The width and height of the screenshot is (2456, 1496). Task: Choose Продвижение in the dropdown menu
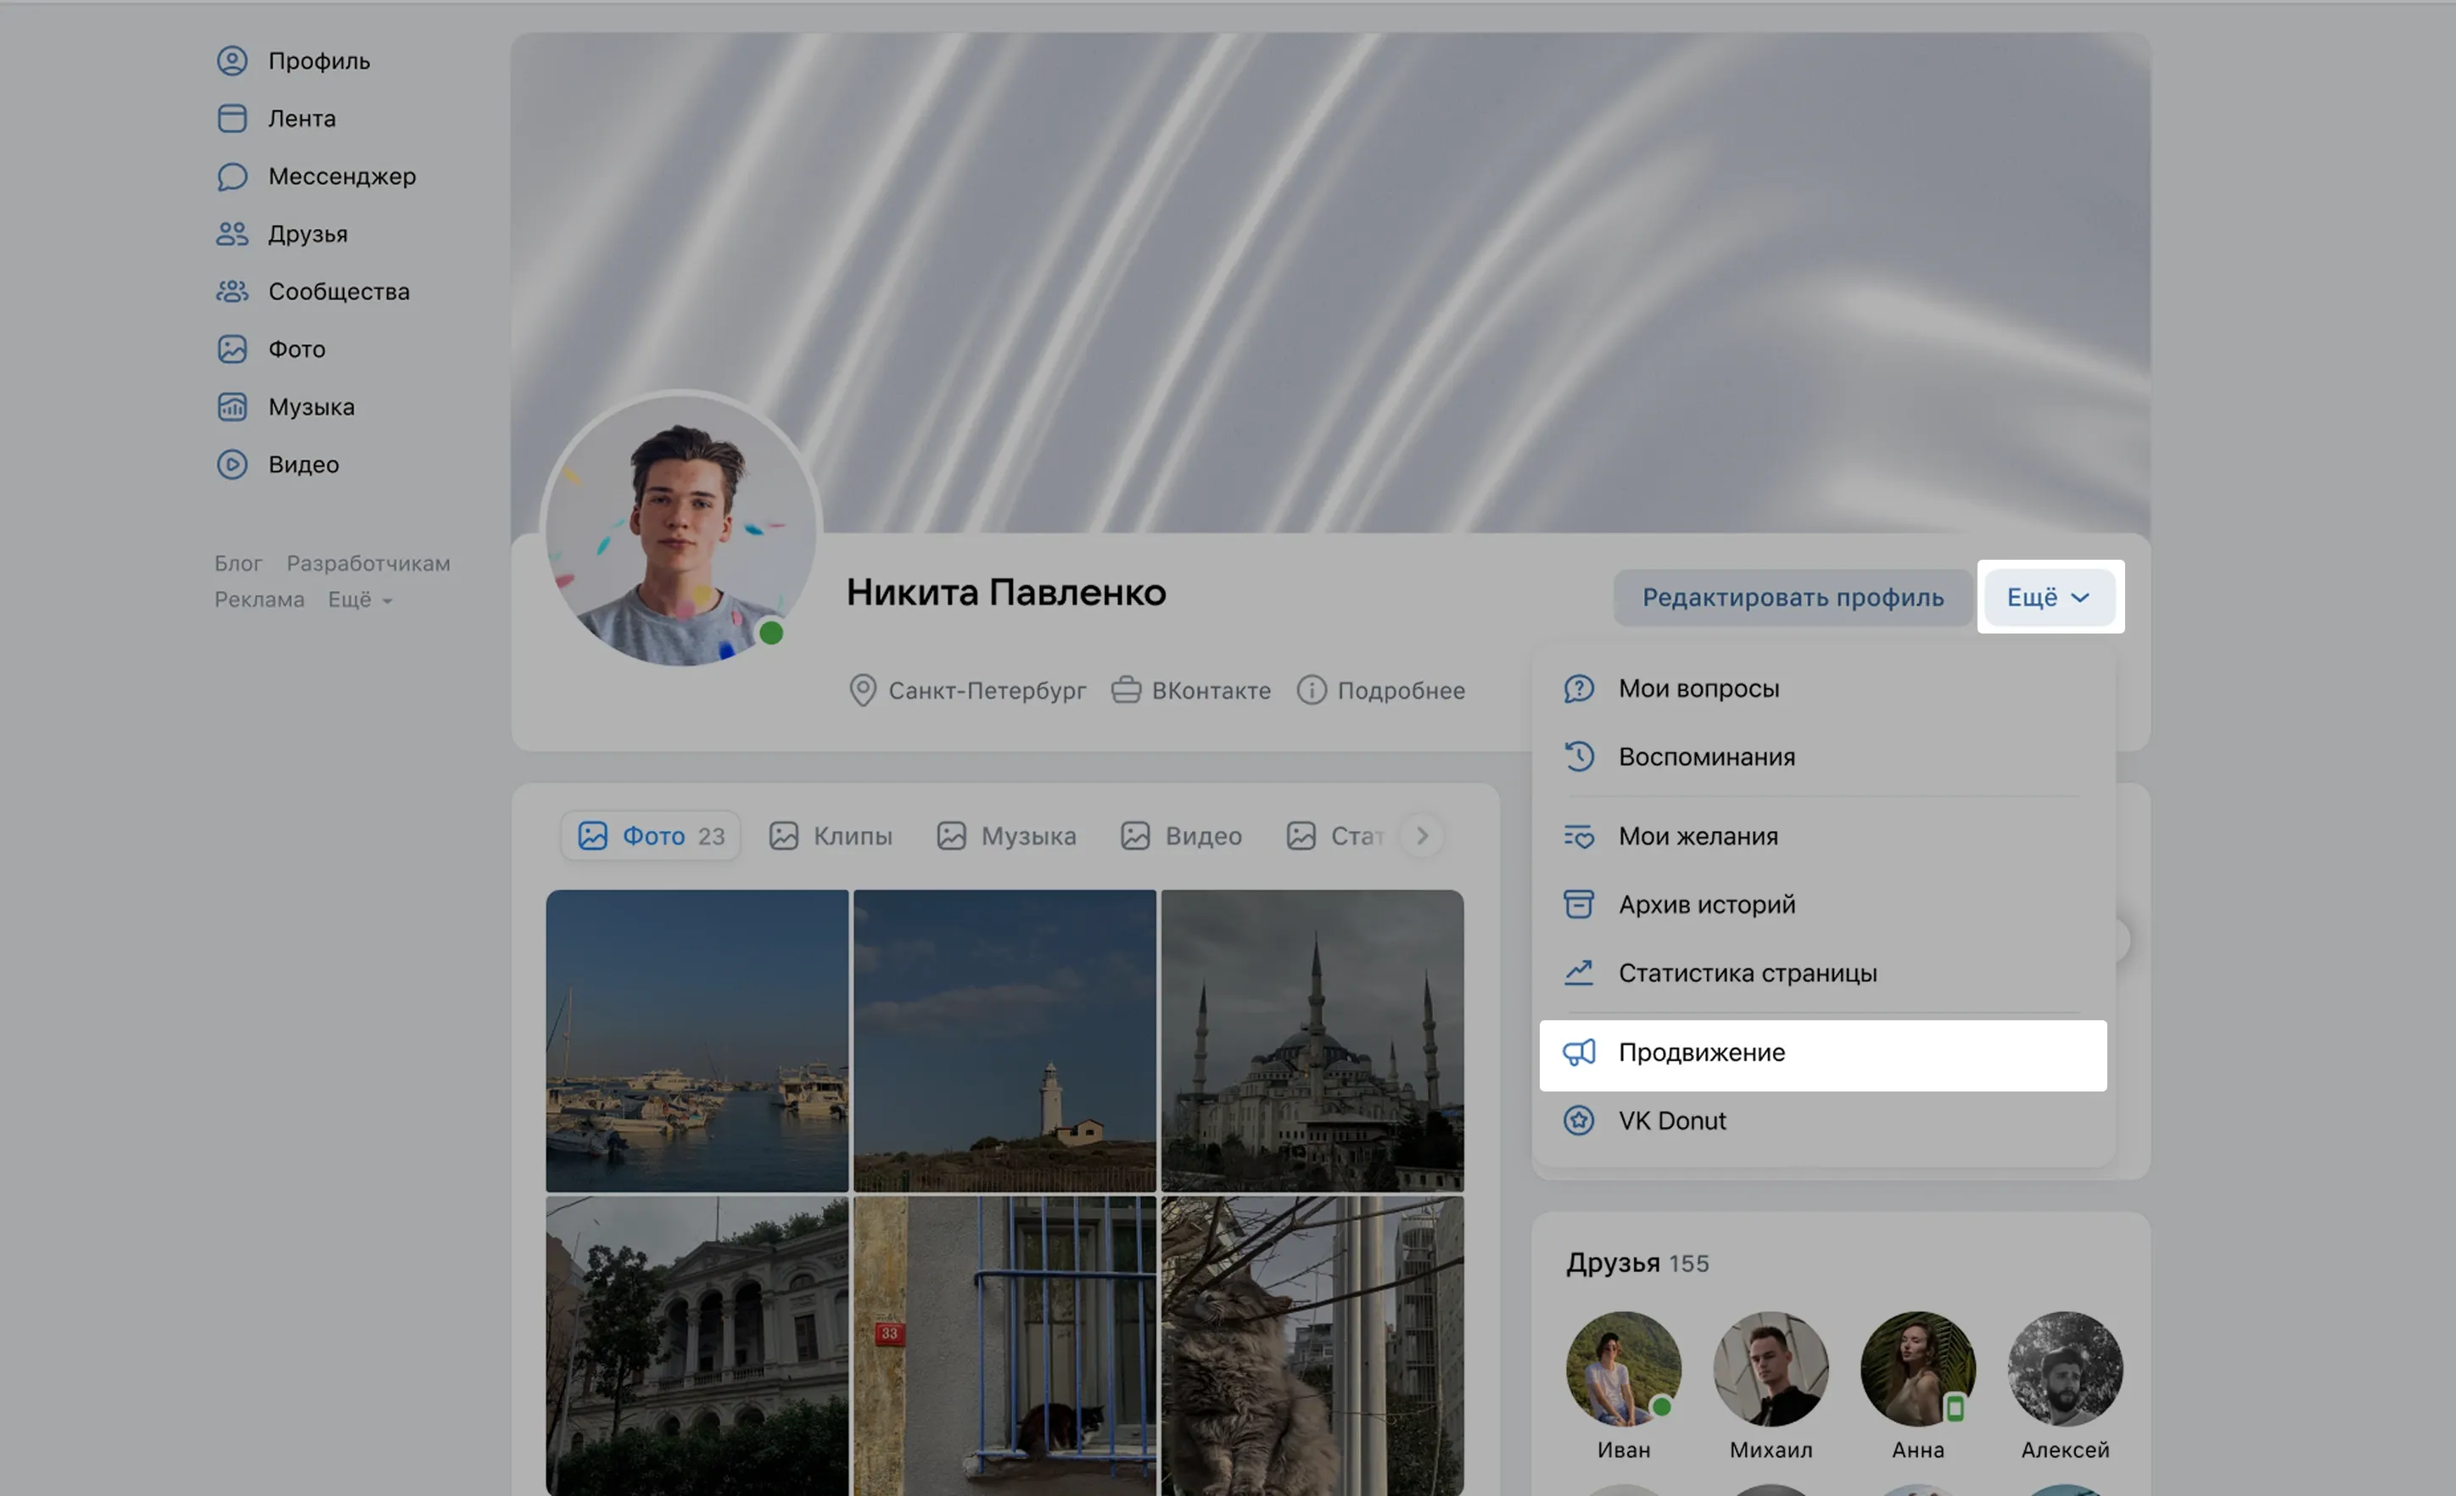pos(1823,1056)
